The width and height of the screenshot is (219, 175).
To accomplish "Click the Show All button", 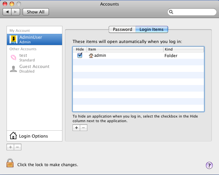I will pyautogui.click(x=35, y=12).
